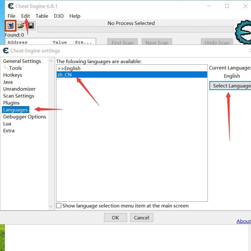Viewport: 251px width, 251px height.
Task: Click the scan progress bar
Action: (x=135, y=29)
